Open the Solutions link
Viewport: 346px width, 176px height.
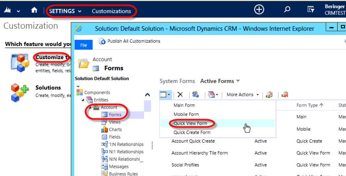48,88
